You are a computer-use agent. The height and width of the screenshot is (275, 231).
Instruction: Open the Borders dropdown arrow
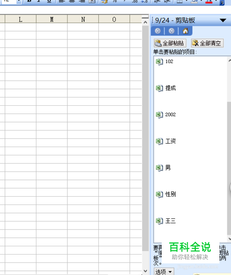point(186,1)
